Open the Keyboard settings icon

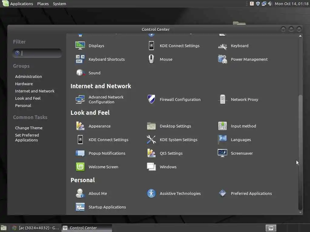click(x=223, y=46)
